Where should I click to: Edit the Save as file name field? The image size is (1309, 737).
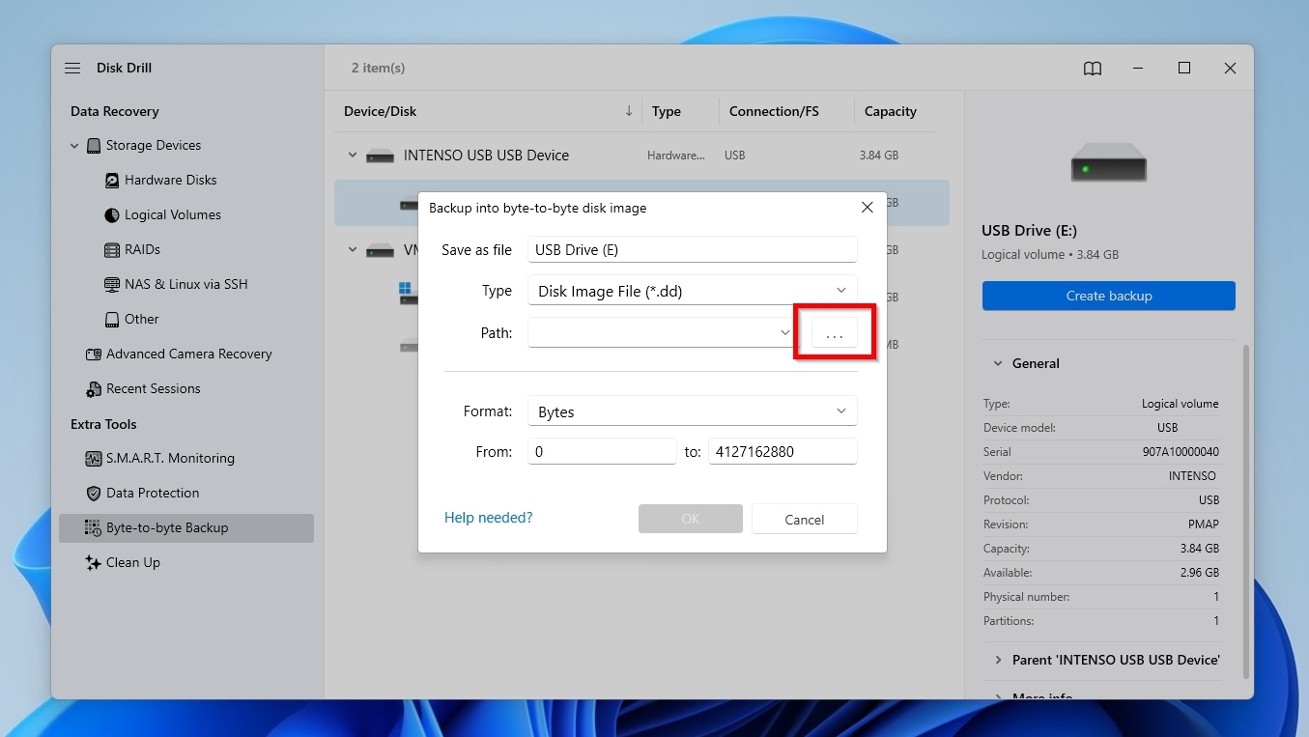pos(692,249)
